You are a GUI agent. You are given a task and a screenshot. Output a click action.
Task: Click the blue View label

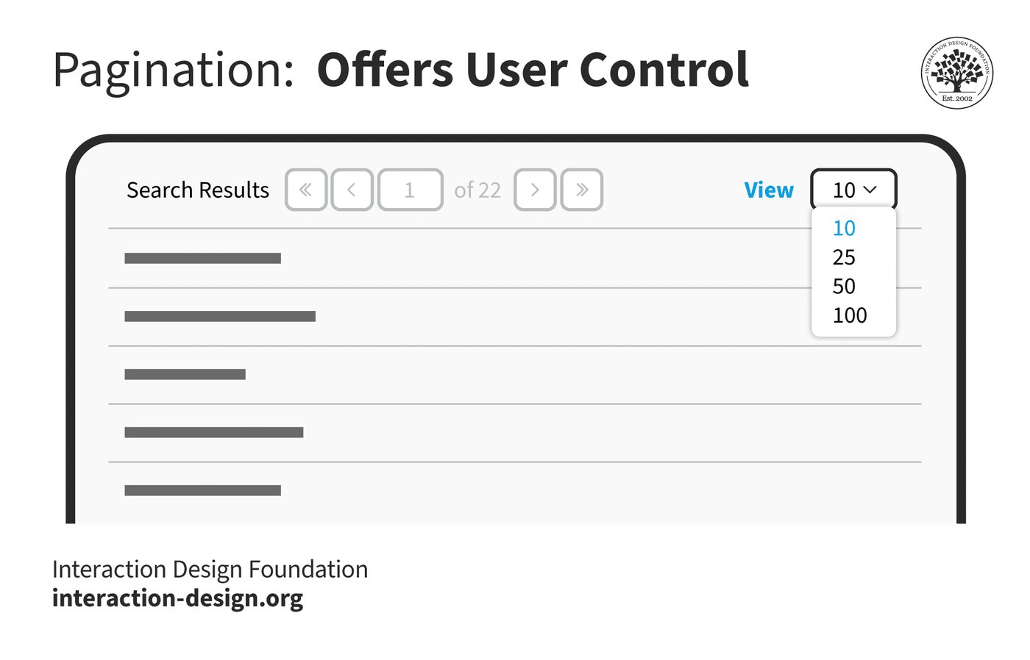click(769, 190)
